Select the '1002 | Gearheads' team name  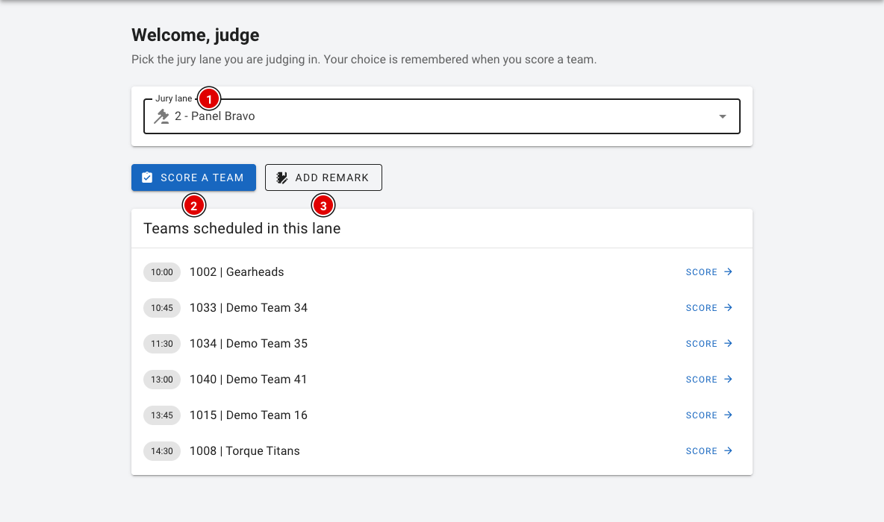coord(237,272)
